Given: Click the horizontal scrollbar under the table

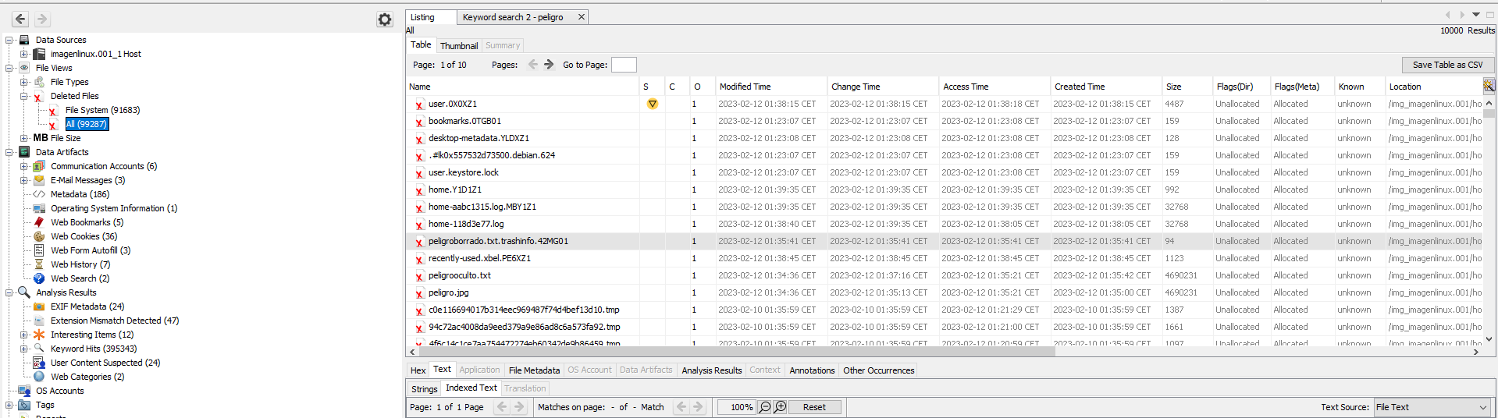Looking at the screenshot, I should [x=734, y=352].
